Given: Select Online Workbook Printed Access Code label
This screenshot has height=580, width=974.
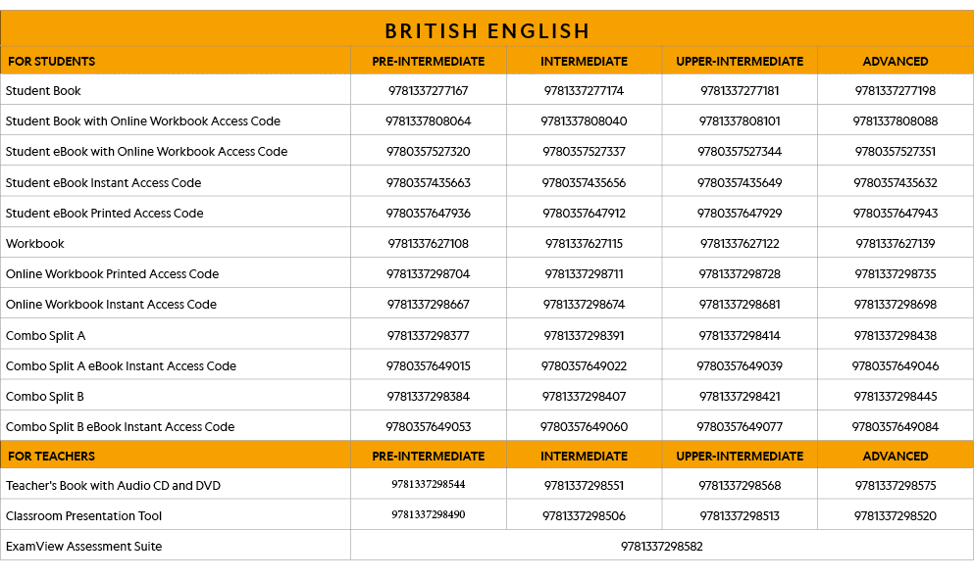Looking at the screenshot, I should click(112, 274).
